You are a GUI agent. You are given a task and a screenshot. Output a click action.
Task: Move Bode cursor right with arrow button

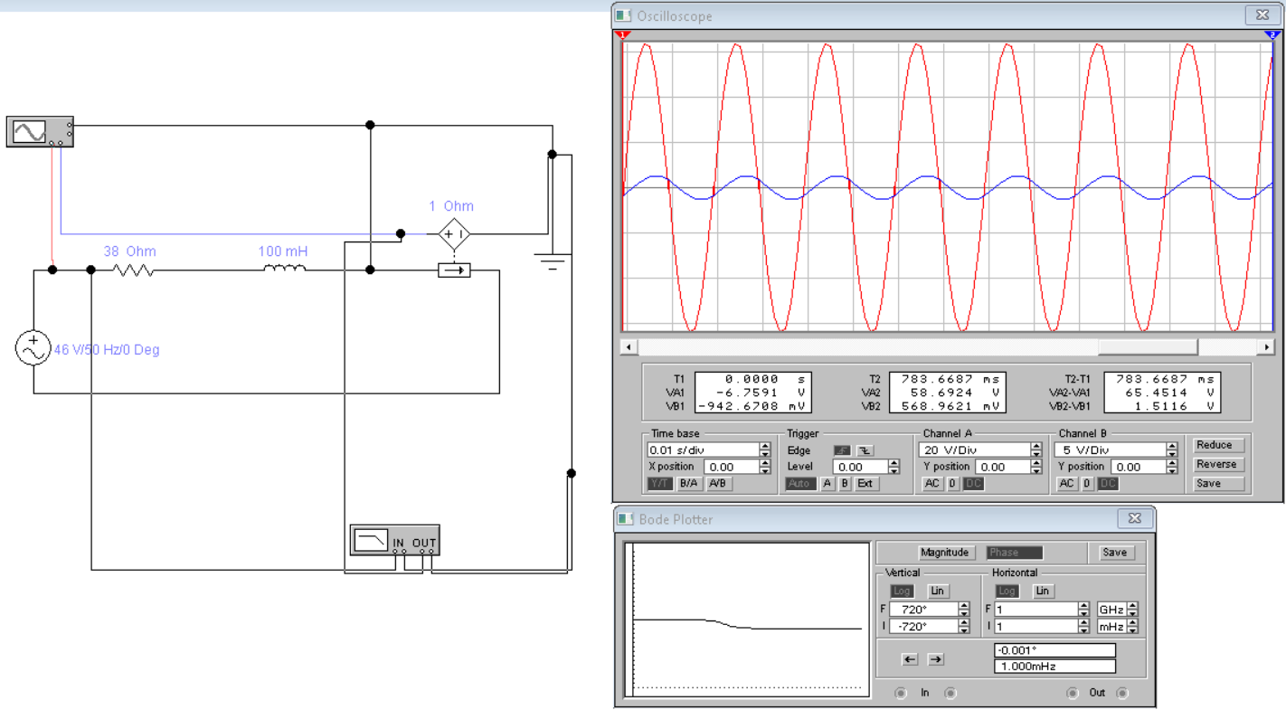pos(936,659)
